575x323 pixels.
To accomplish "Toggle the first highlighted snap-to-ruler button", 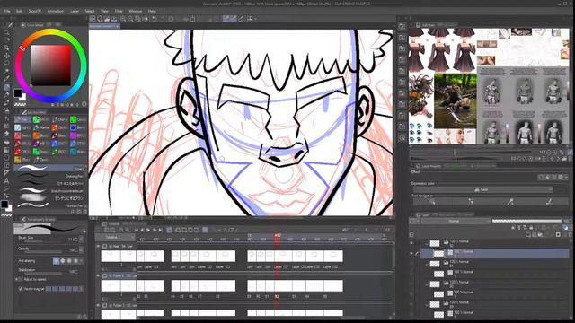I will point(226,19).
